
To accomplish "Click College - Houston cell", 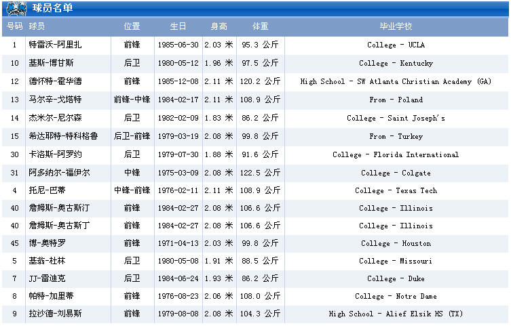I will pos(396,243).
